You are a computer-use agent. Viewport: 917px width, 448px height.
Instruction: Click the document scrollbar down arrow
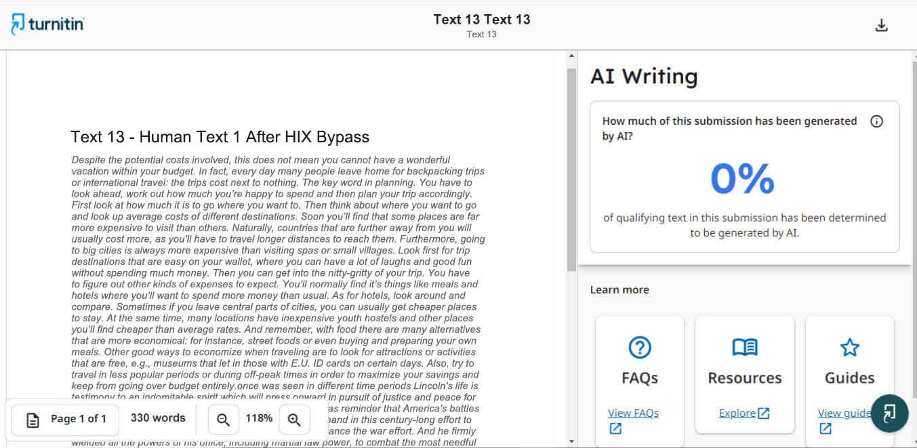(x=571, y=442)
